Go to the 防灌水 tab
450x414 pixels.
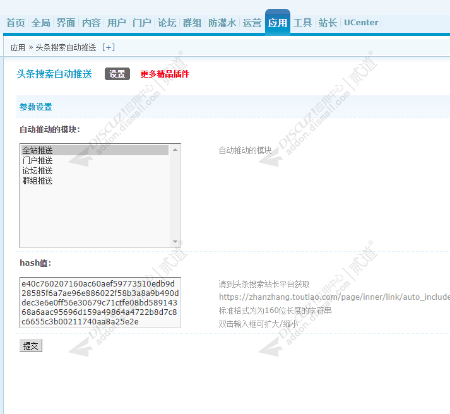click(222, 23)
